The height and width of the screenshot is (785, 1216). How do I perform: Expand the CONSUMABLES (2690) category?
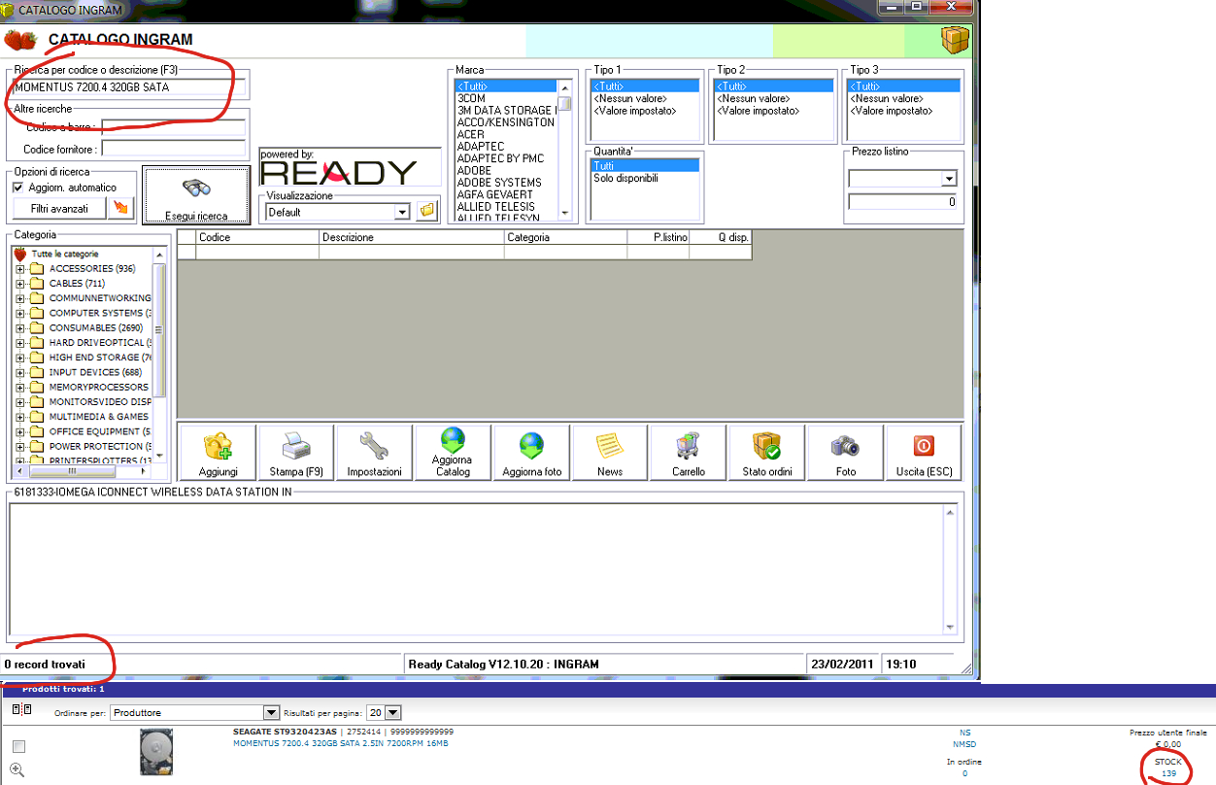(20, 328)
